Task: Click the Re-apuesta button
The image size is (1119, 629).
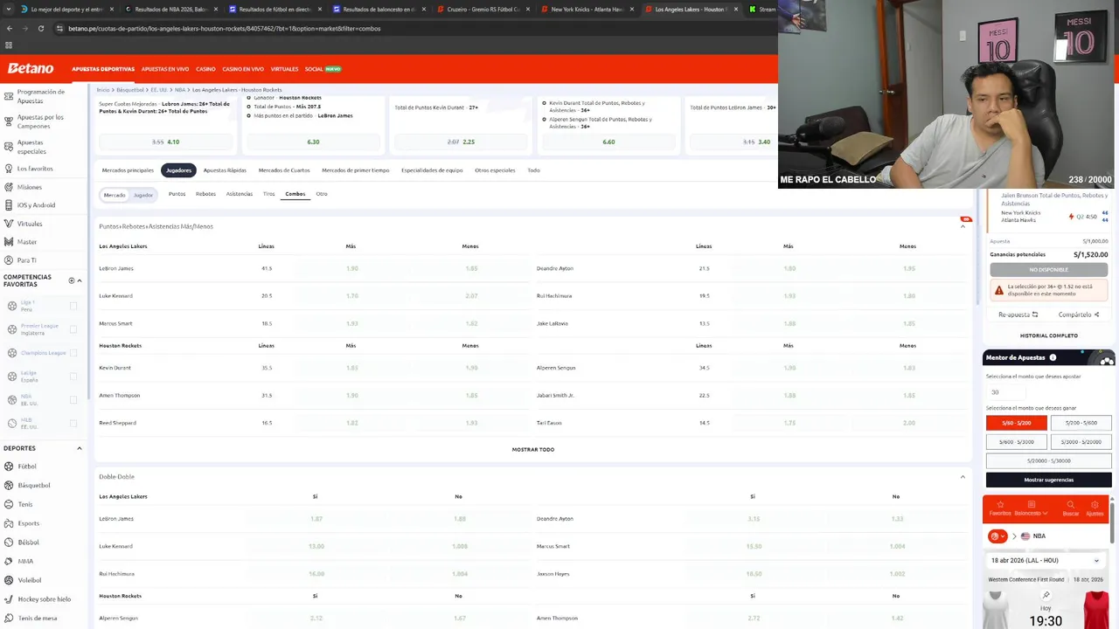Action: (x=1018, y=314)
